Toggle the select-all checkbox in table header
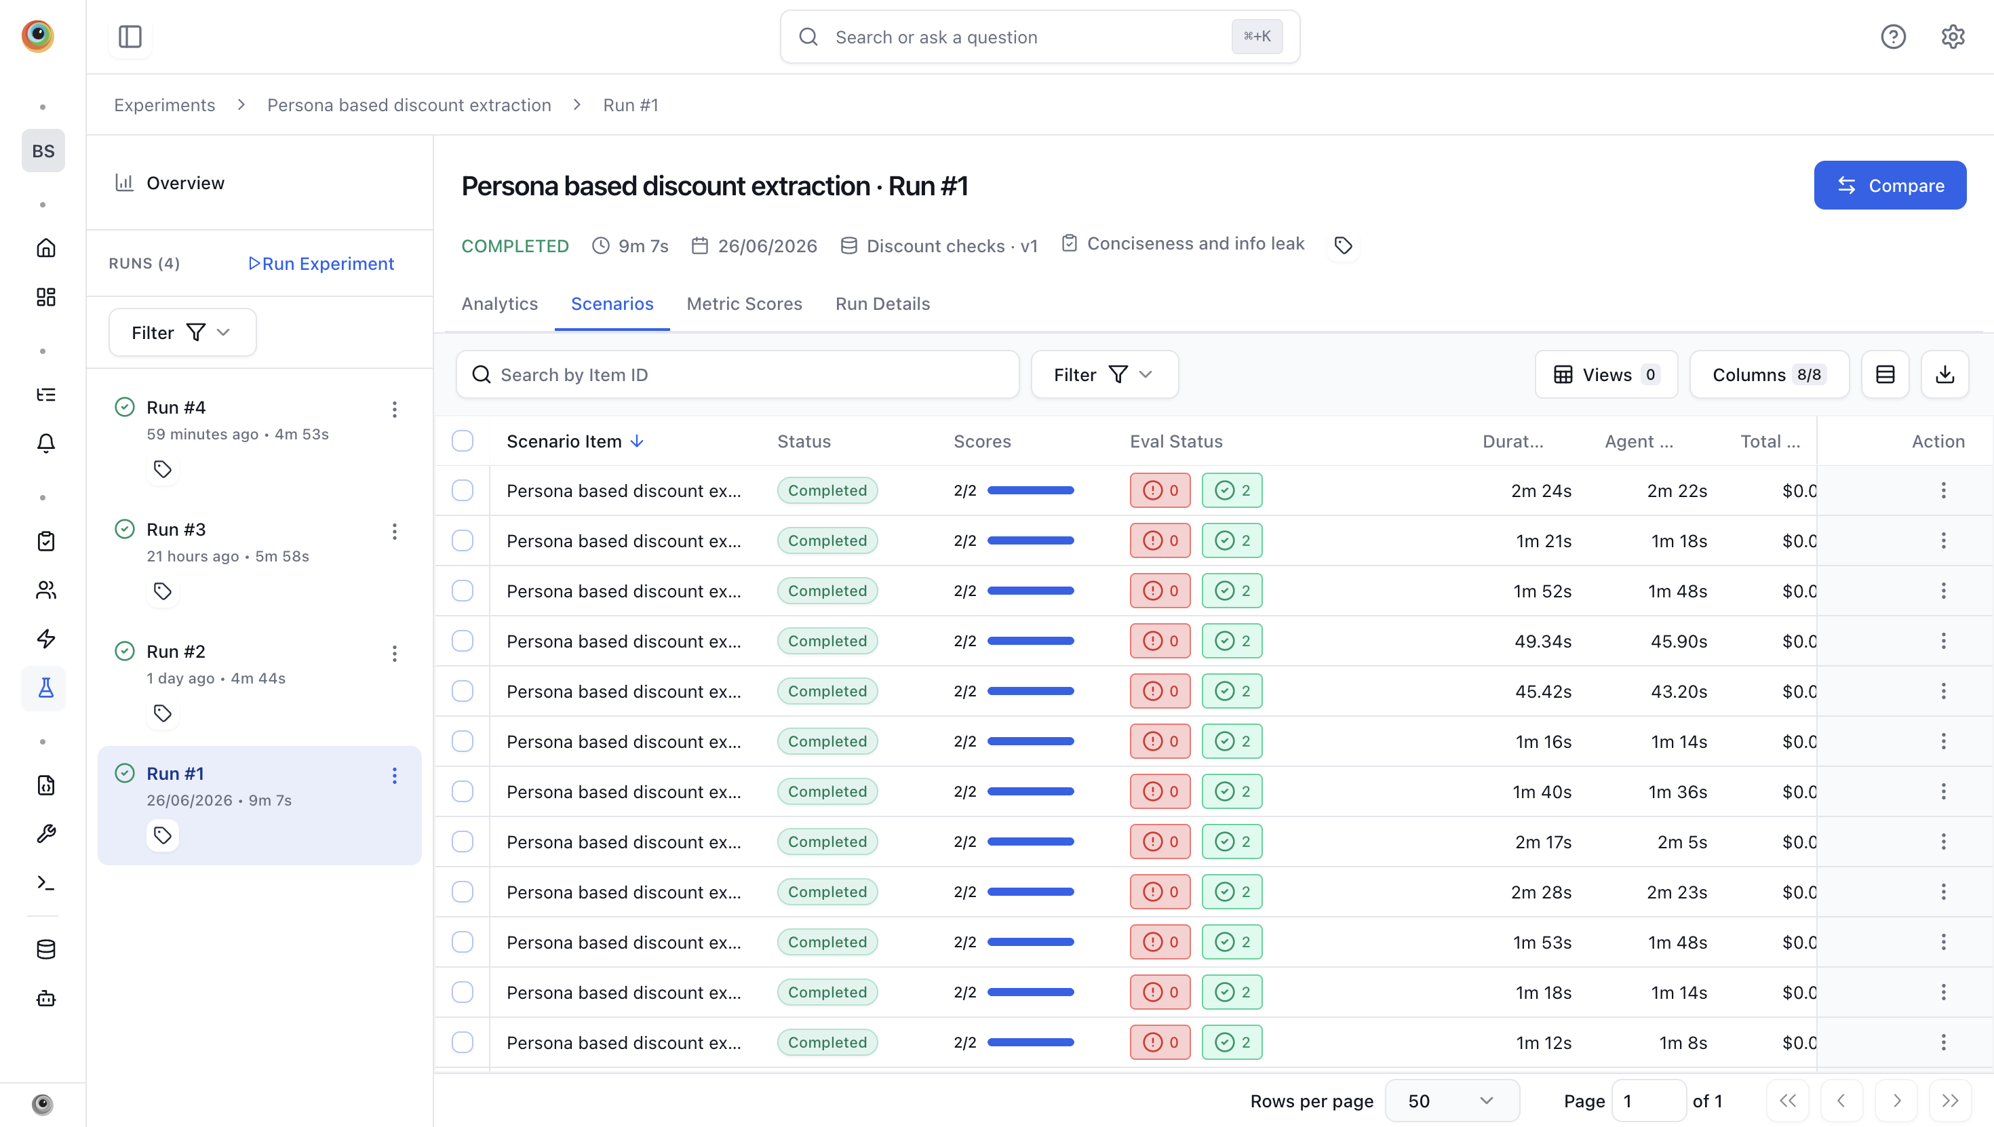The height and width of the screenshot is (1127, 1994). (x=462, y=441)
